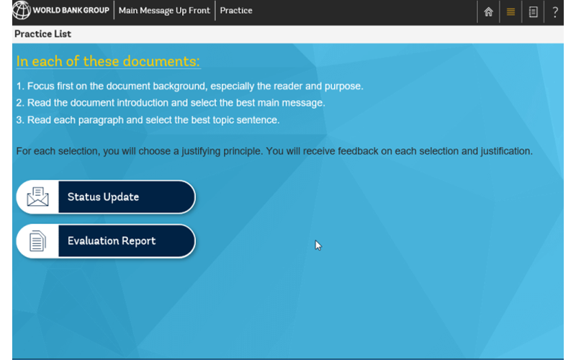Click instruction step 2 about main message

click(171, 103)
